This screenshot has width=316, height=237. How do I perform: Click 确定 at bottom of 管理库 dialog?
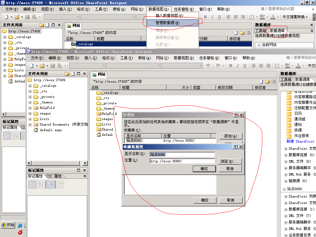click(x=205, y=200)
